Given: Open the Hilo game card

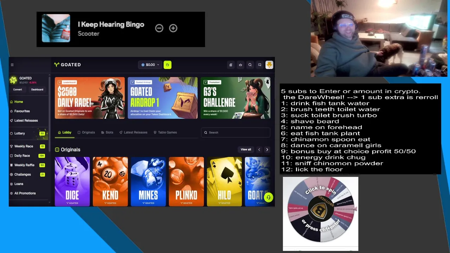Looking at the screenshot, I should coord(224,181).
